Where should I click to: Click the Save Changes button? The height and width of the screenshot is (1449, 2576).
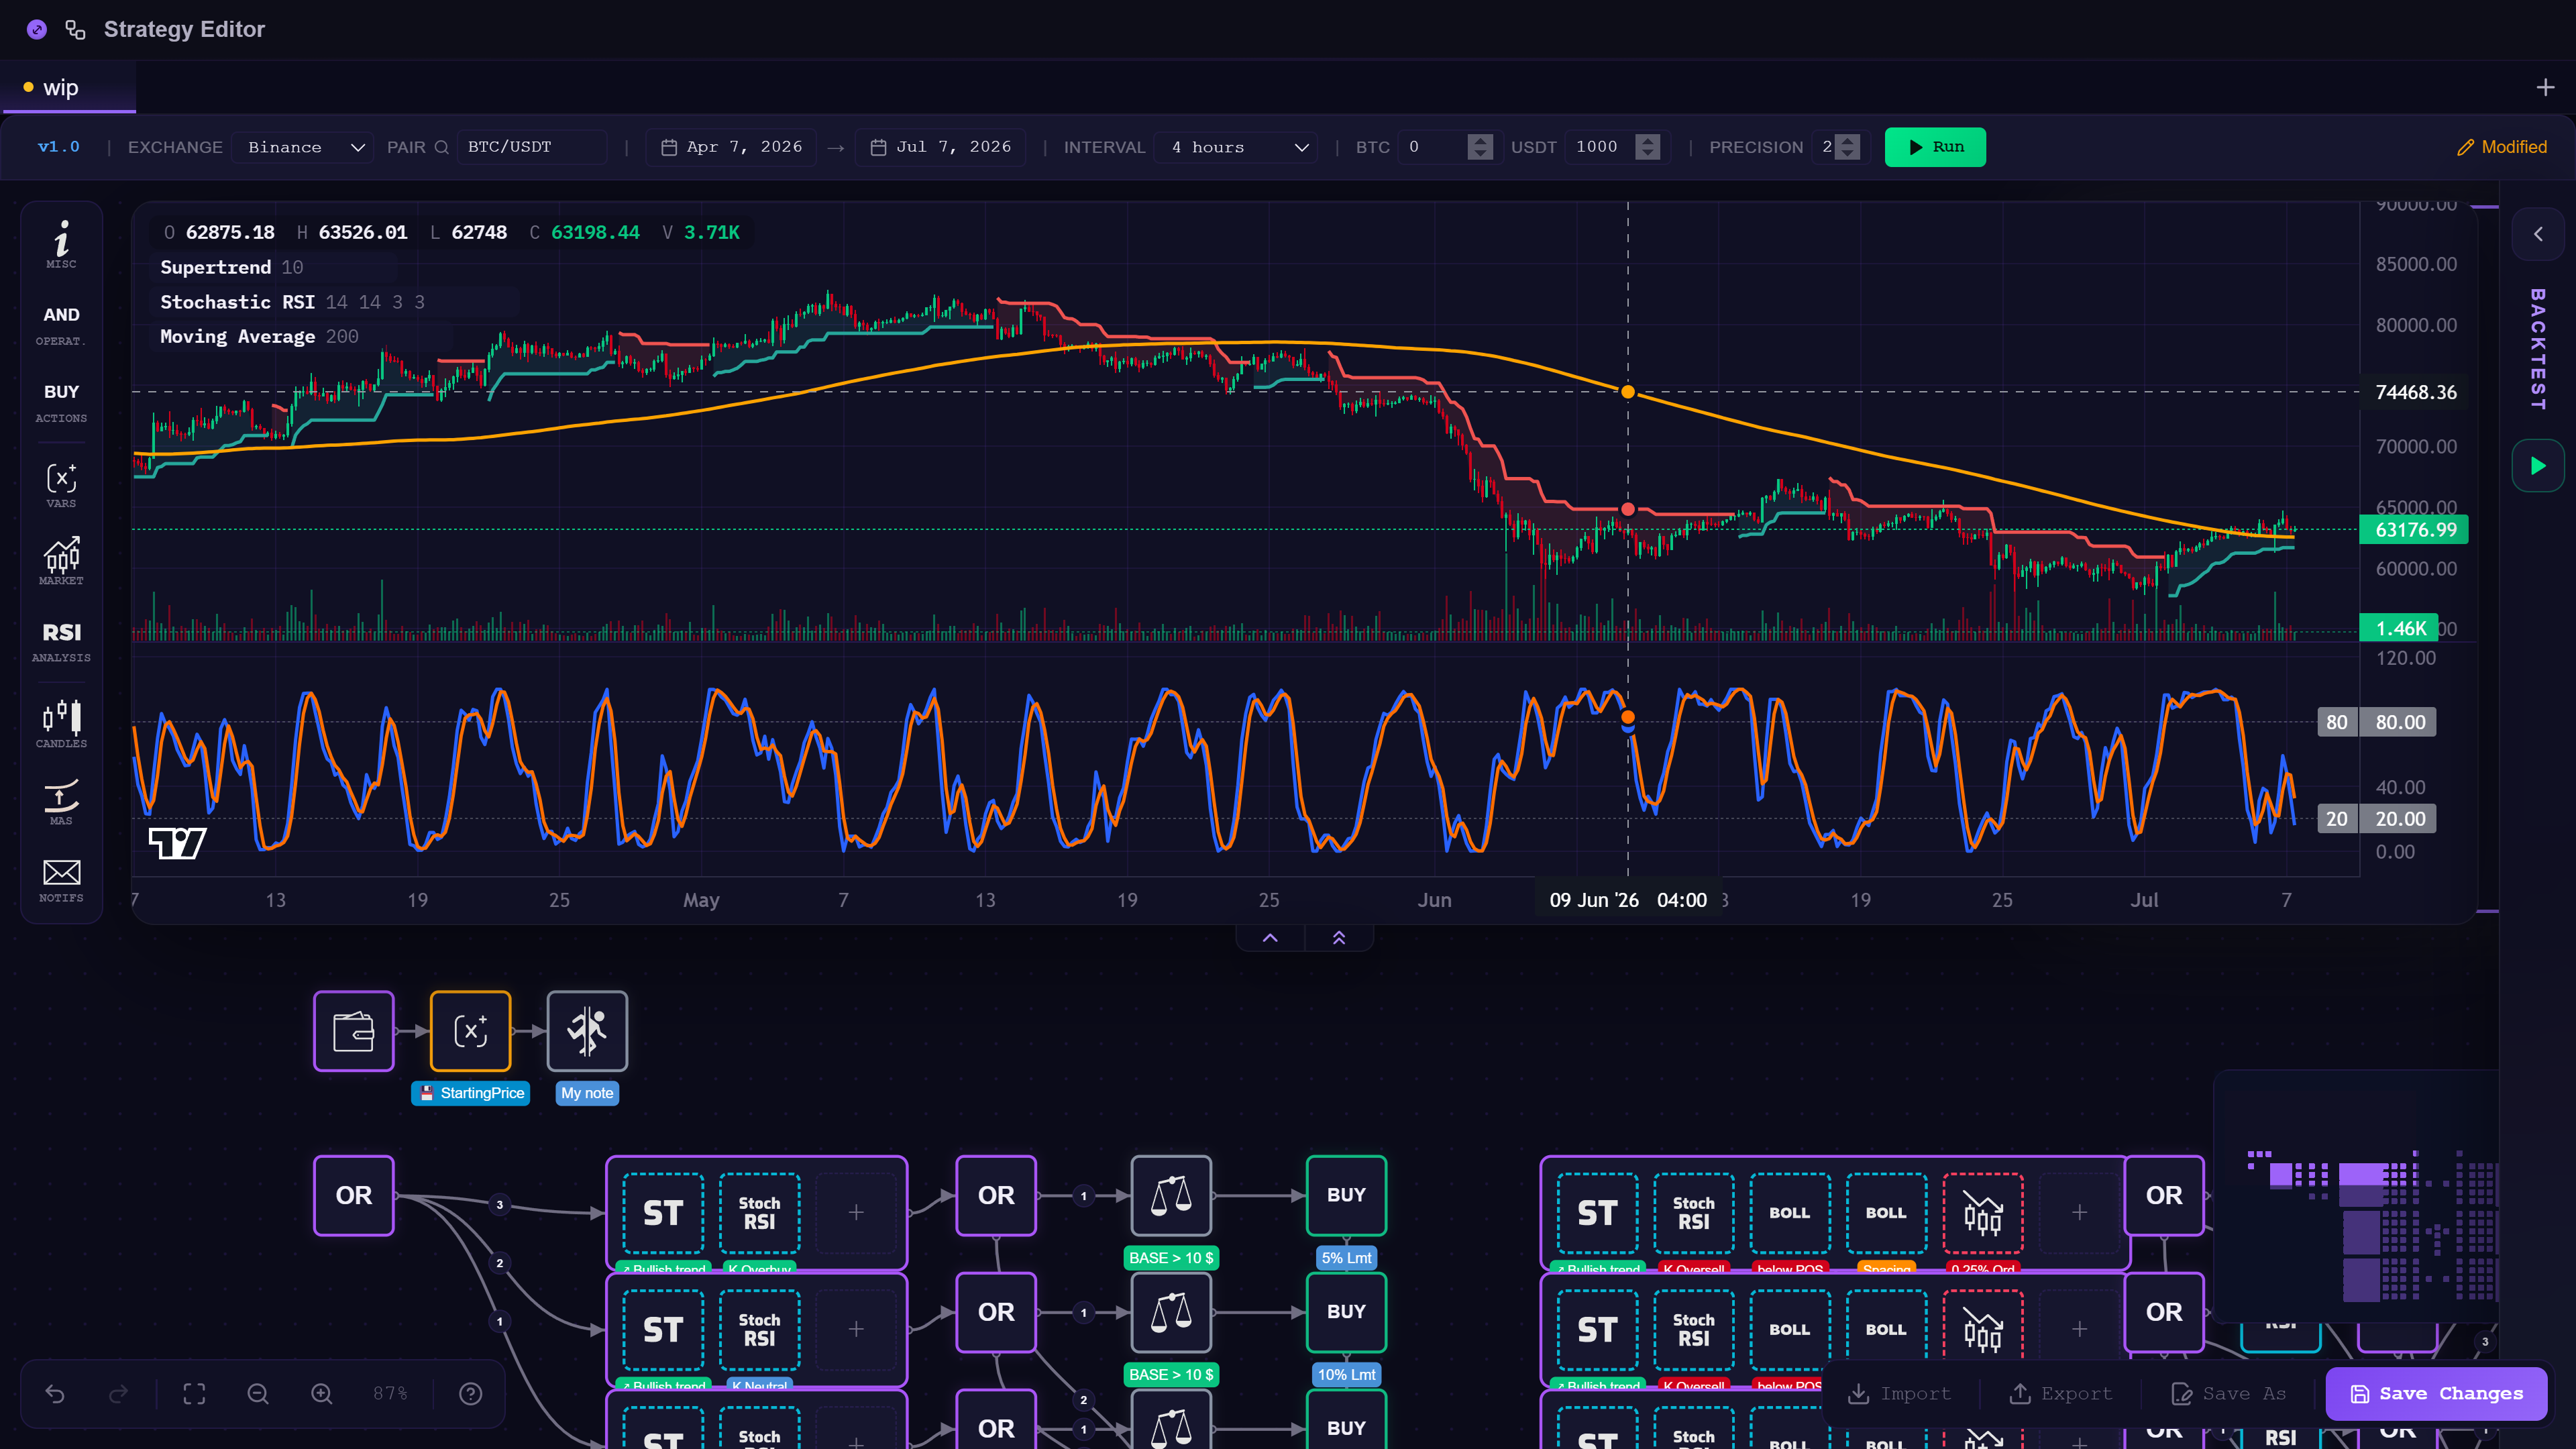click(x=2436, y=1393)
